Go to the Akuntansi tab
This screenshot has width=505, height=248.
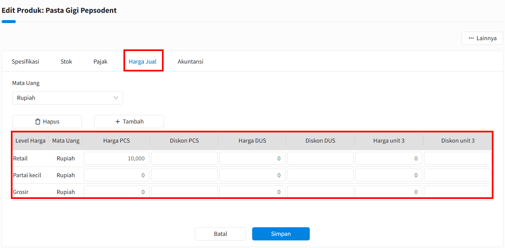coord(190,62)
